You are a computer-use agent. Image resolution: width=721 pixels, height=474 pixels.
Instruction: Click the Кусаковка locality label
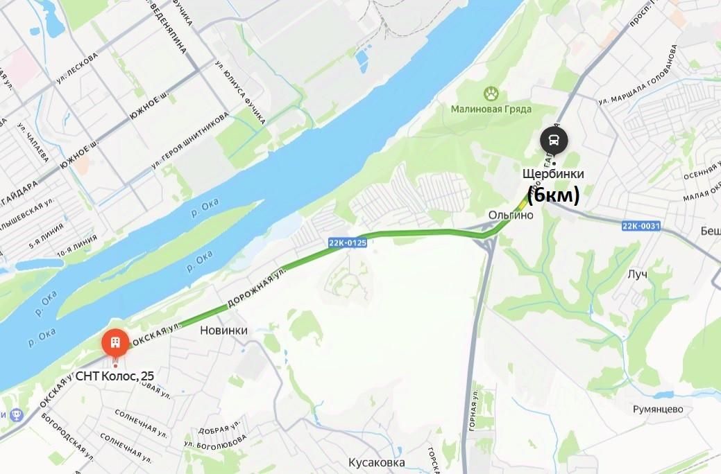[377, 462]
